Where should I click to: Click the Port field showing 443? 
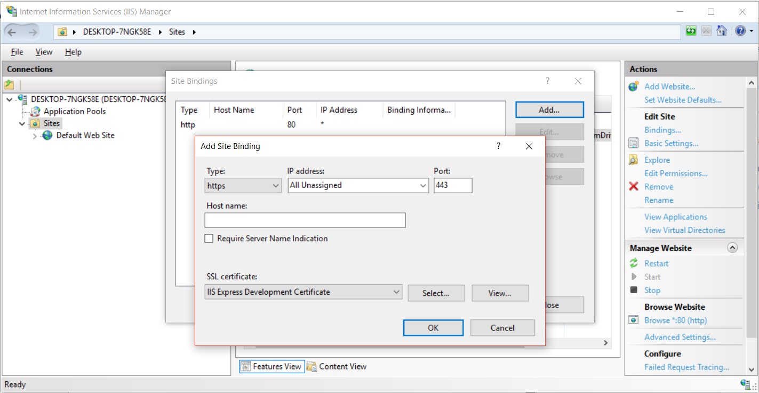point(453,185)
